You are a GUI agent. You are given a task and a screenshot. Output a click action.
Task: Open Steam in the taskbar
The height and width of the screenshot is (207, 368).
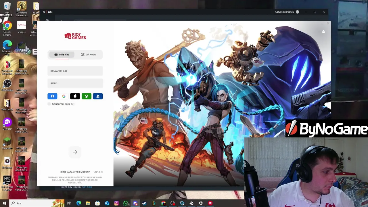(x=144, y=203)
